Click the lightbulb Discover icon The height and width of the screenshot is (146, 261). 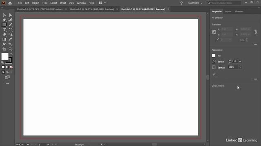(x=181, y=3)
